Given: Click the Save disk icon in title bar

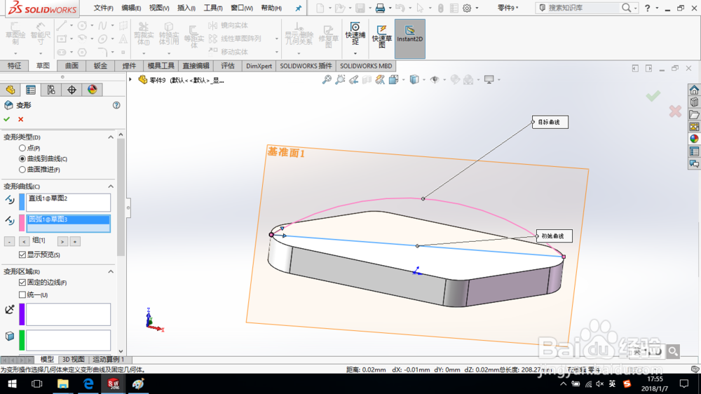Looking at the screenshot, I should point(360,8).
